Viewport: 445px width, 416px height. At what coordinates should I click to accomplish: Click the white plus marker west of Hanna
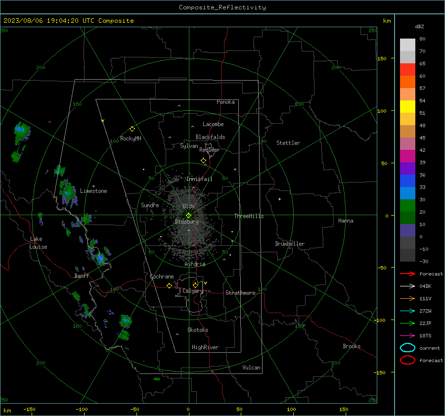[279, 199]
